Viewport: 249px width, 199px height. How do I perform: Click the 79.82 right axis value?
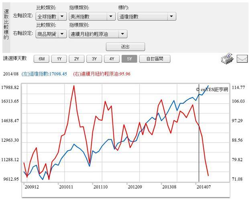point(237,160)
